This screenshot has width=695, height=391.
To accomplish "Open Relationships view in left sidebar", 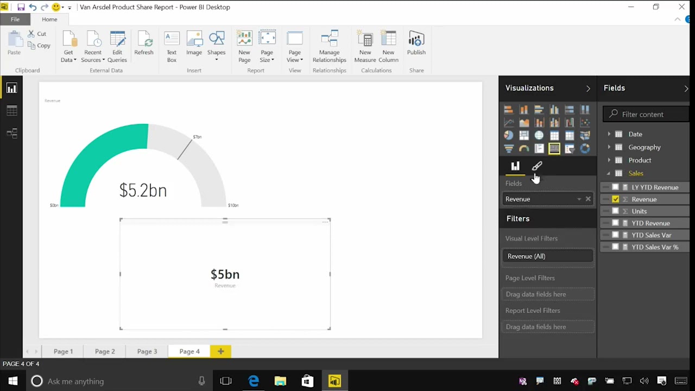I will pyautogui.click(x=11, y=134).
